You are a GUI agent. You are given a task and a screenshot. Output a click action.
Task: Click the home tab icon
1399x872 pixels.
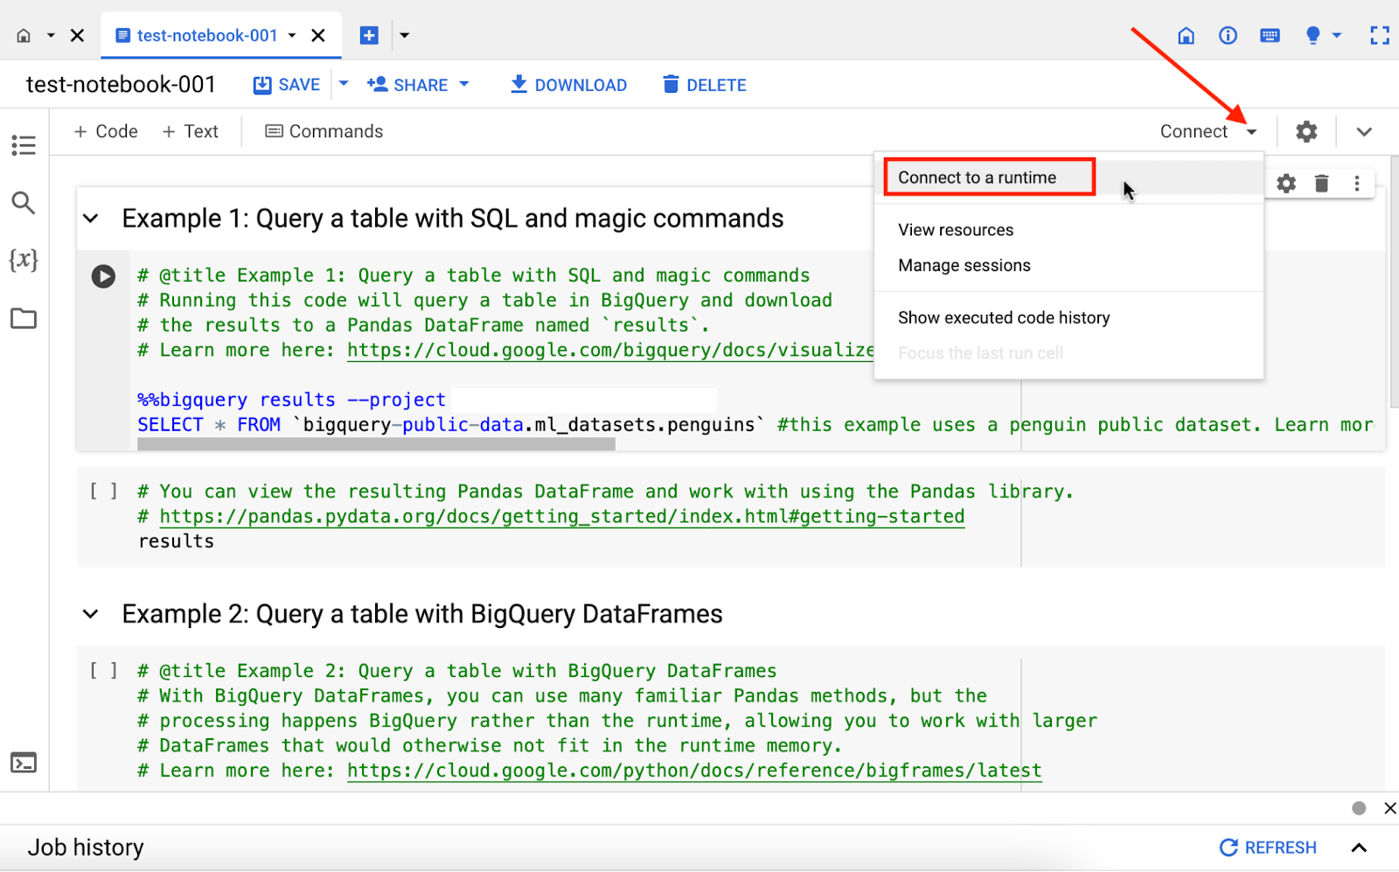click(24, 36)
